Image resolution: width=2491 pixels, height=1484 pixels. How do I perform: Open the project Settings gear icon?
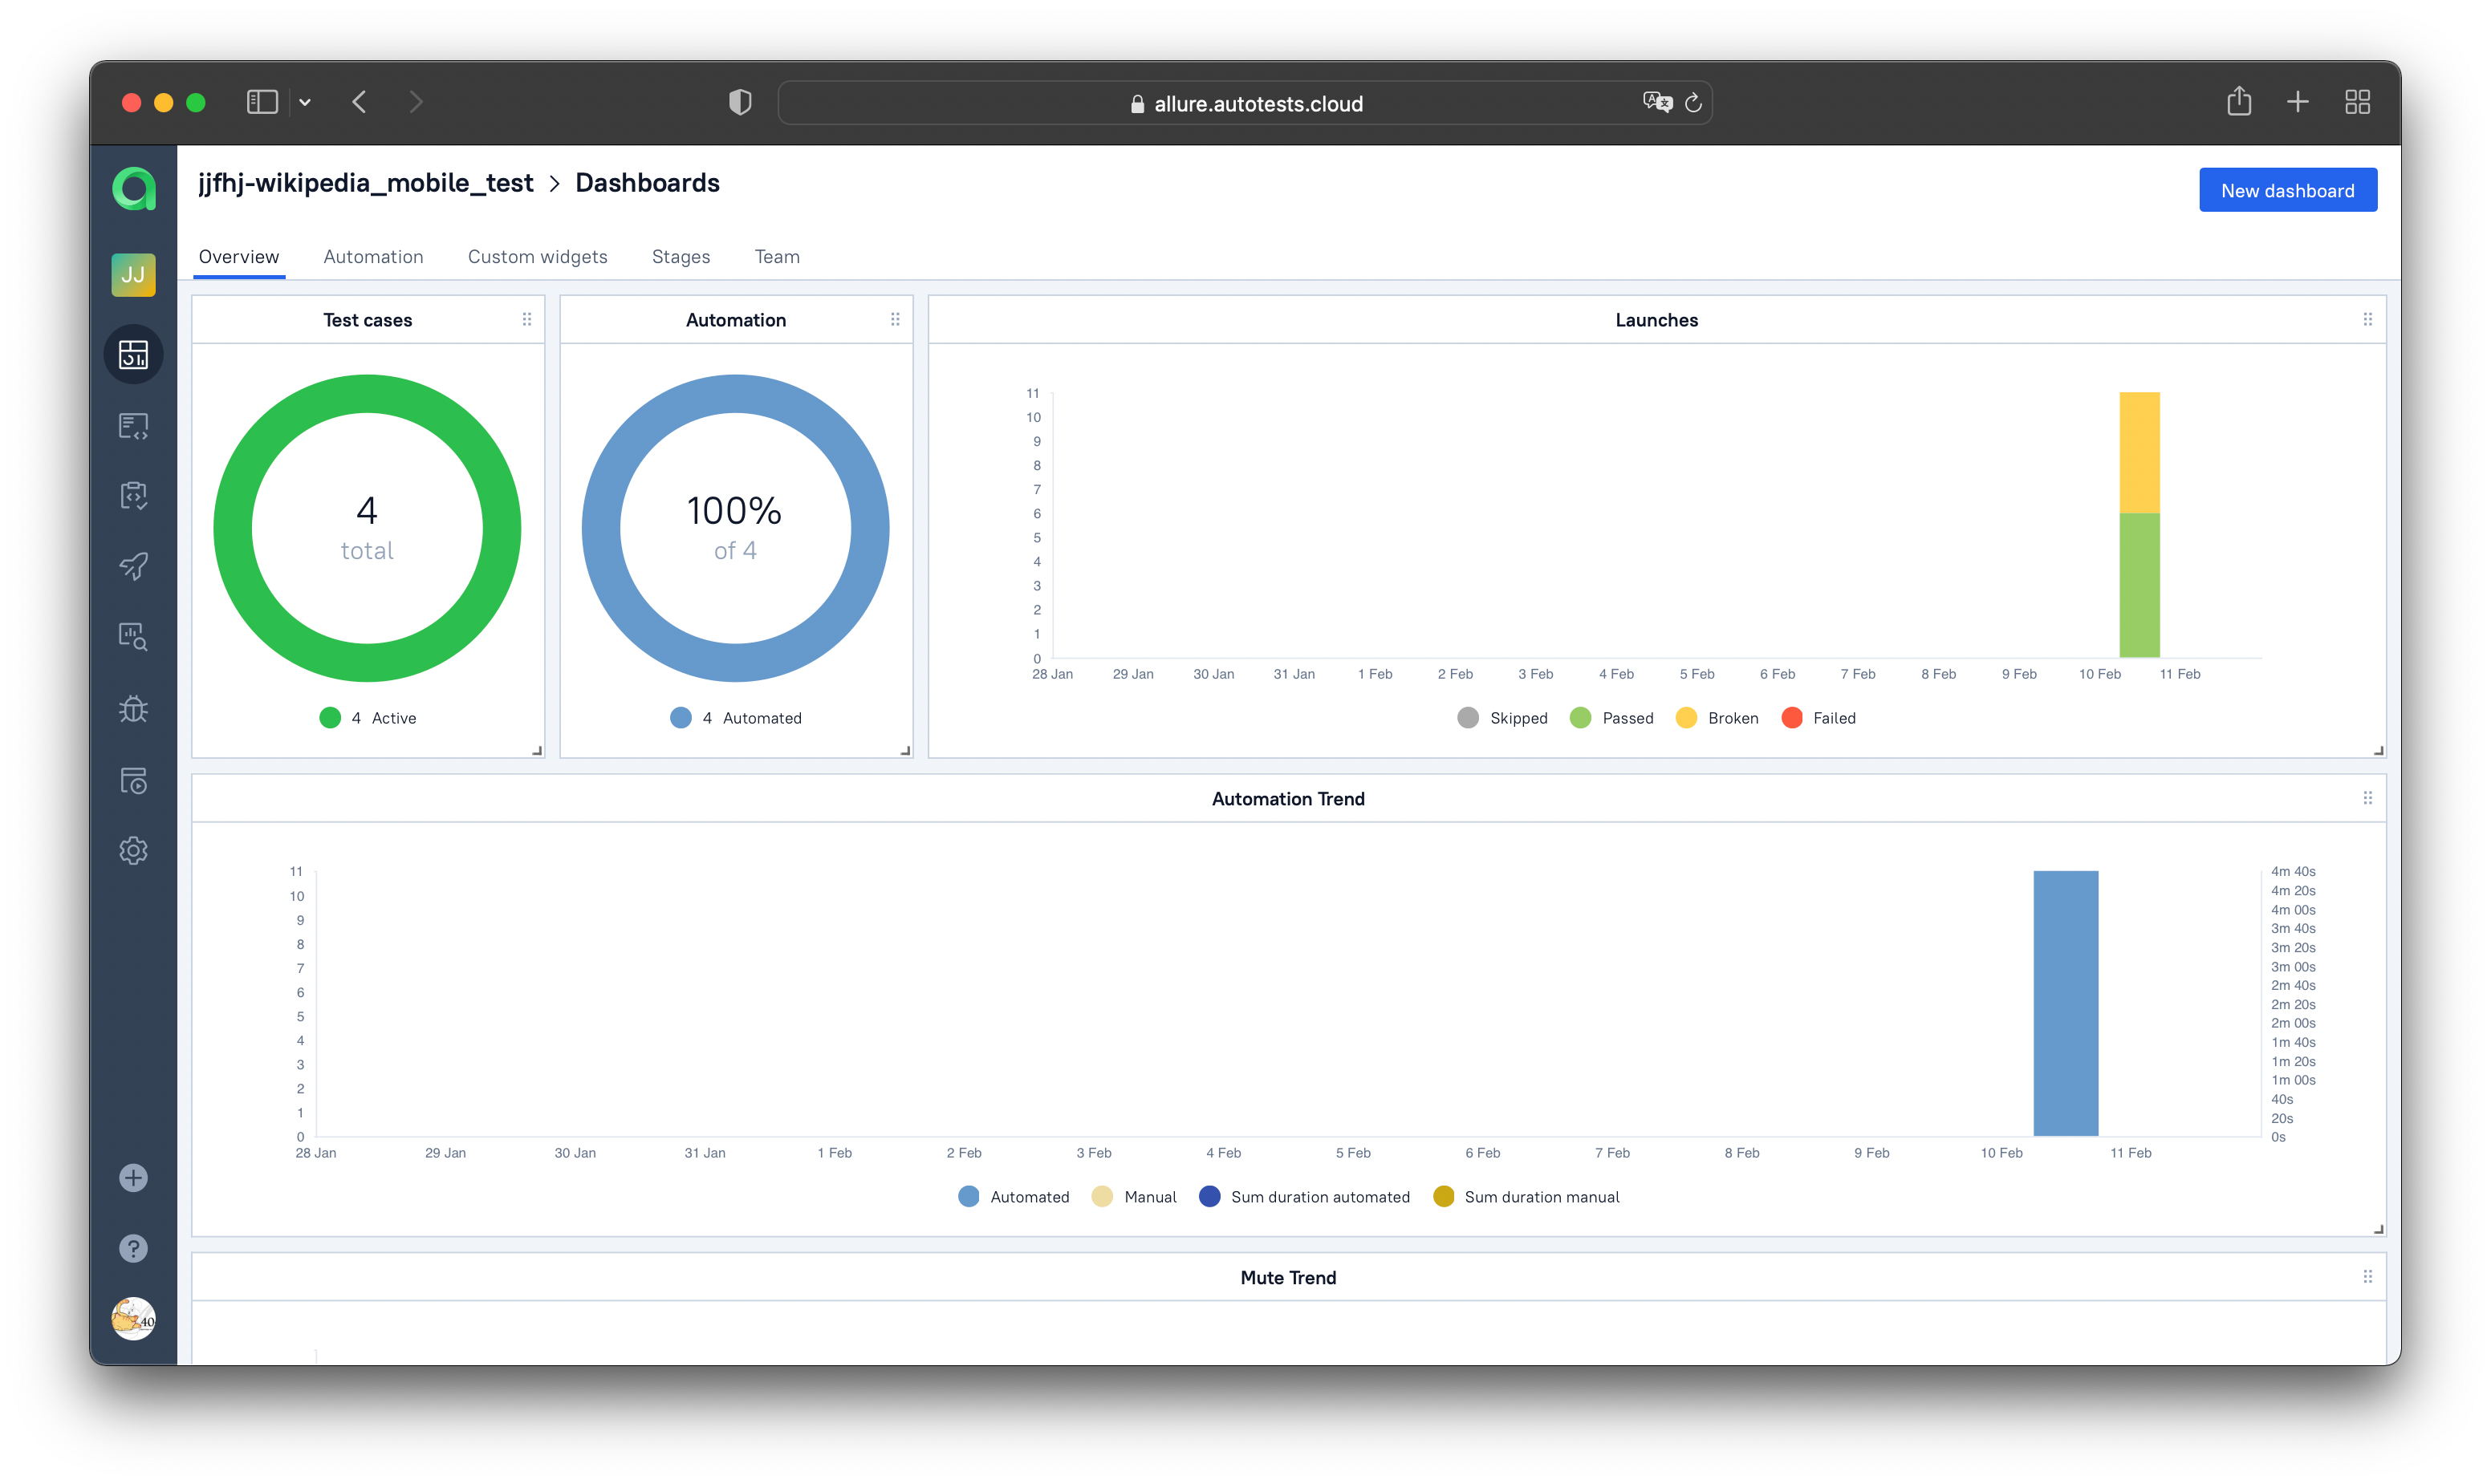point(133,851)
